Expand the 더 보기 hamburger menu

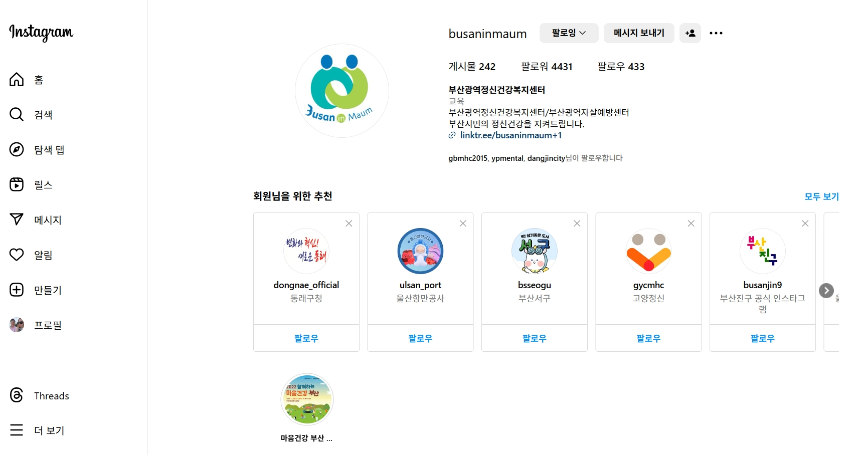point(17,430)
